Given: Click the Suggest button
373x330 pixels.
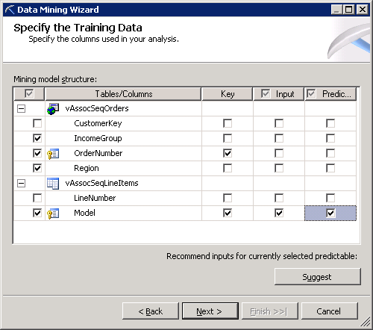Looking at the screenshot, I should (x=318, y=277).
